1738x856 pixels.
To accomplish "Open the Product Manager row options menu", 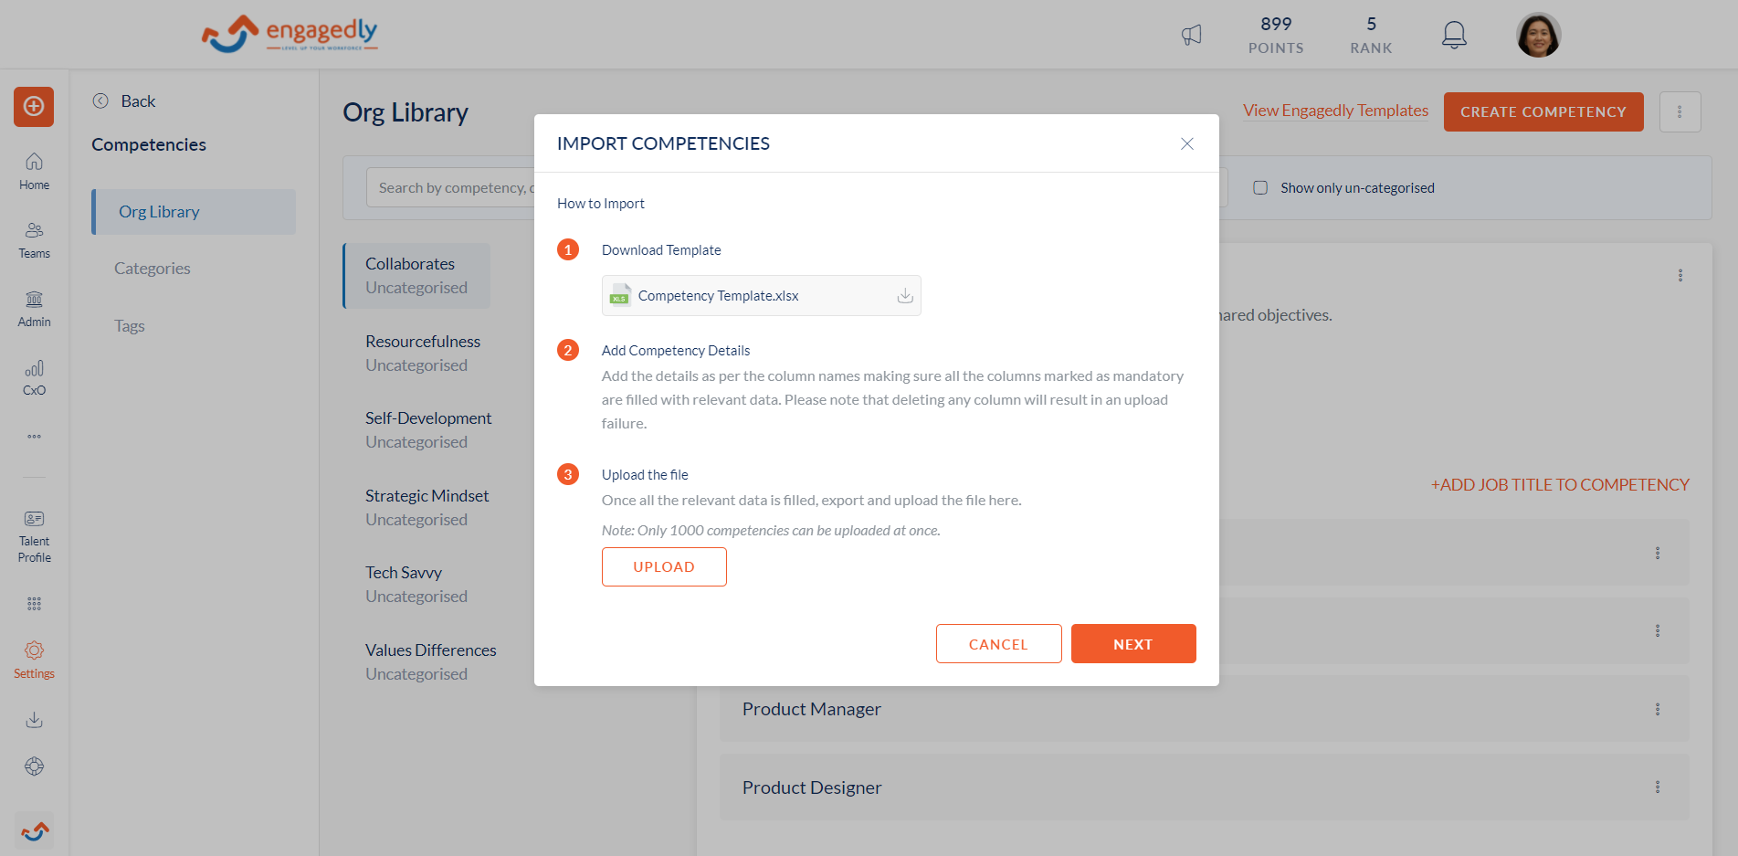I will tap(1658, 709).
